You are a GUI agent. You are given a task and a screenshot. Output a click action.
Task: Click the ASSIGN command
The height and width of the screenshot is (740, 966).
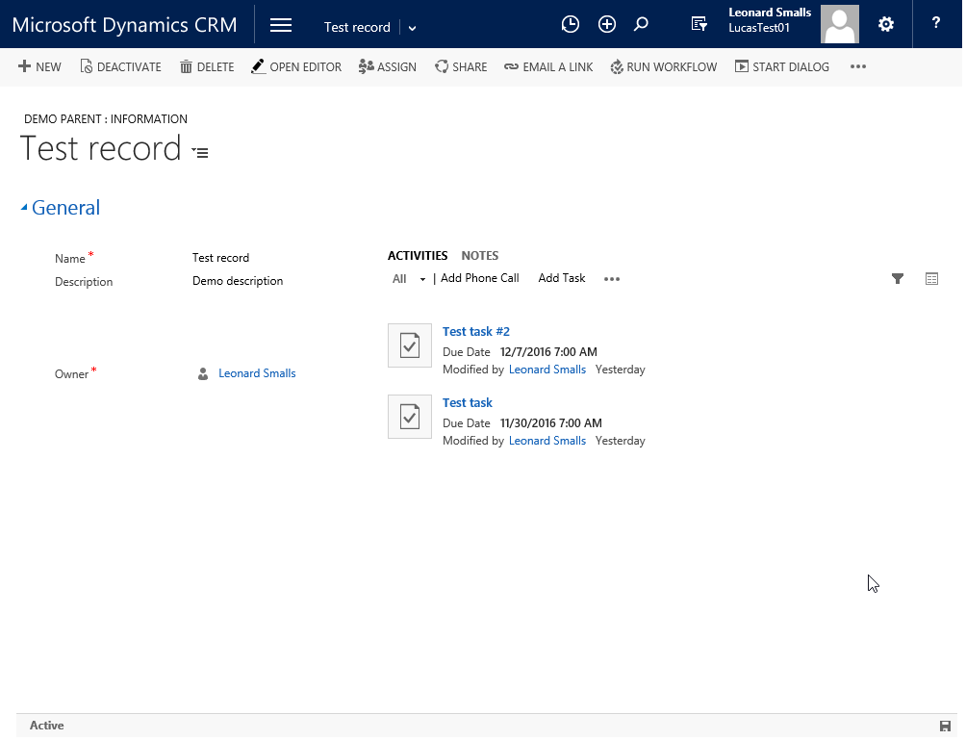point(388,66)
